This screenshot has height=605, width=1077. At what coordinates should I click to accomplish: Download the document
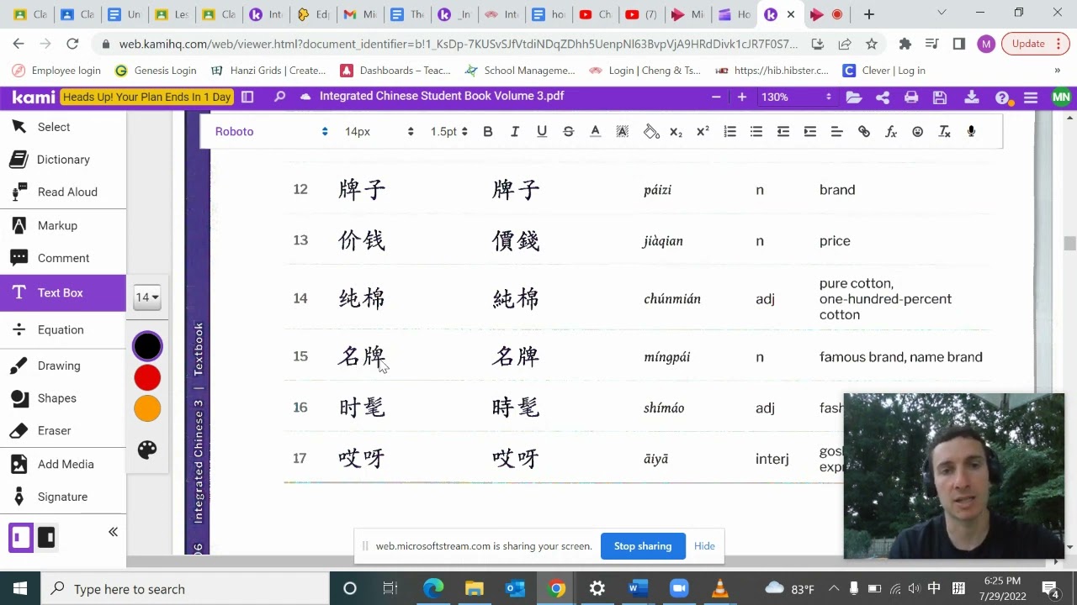[971, 97]
